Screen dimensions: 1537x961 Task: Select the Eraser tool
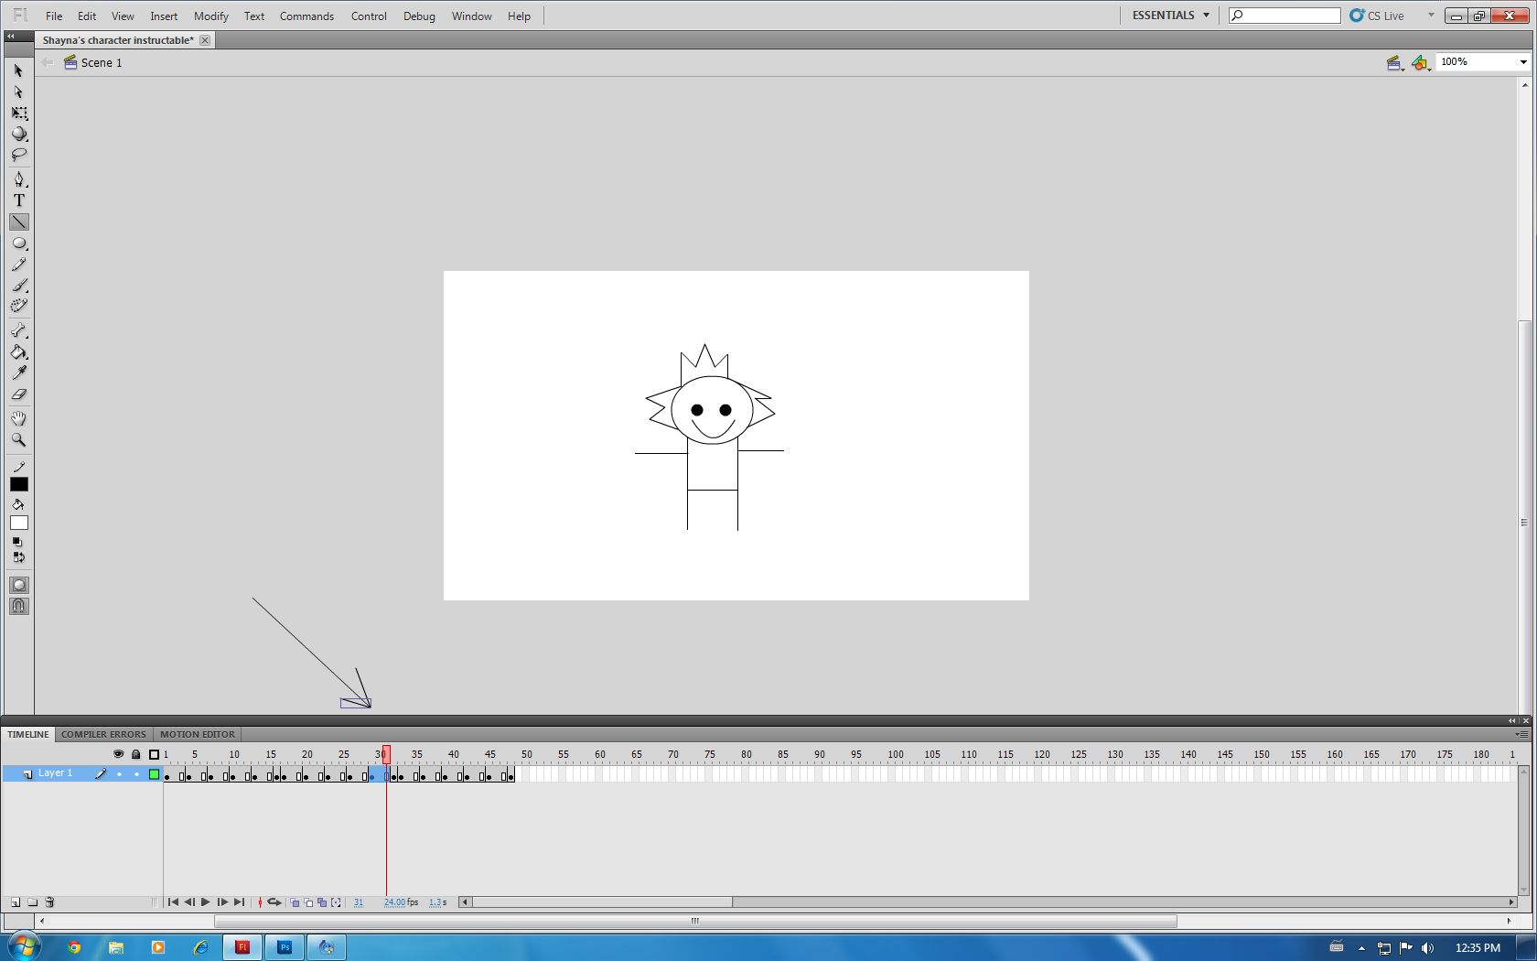click(18, 394)
